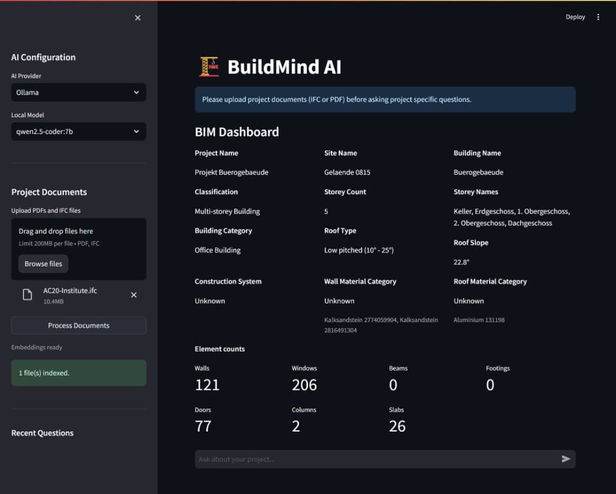Click the 'Low pitched (10° - 25°)' roof type

(x=359, y=251)
